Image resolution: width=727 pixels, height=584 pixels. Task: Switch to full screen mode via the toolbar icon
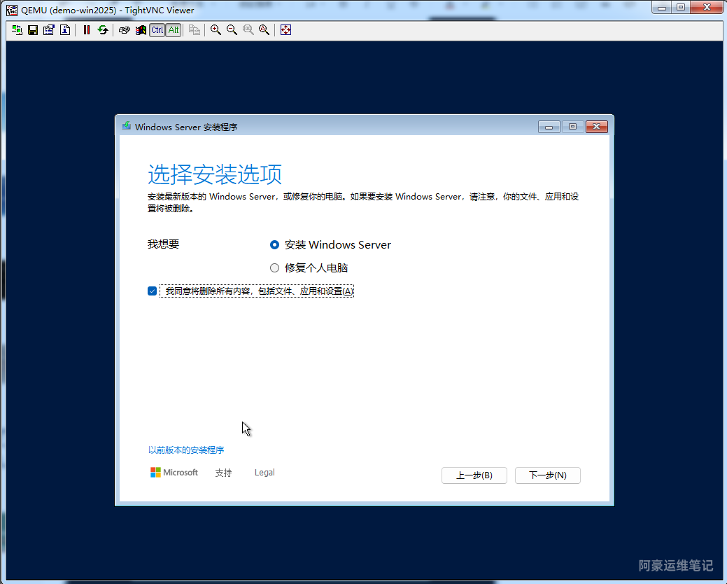coord(285,30)
